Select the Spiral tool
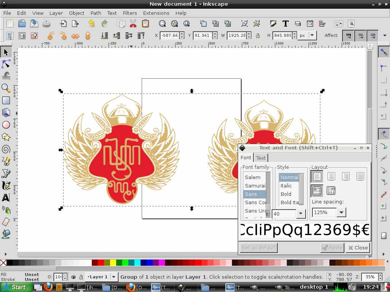This screenshot has height=292, width=390. pyautogui.click(x=6, y=149)
